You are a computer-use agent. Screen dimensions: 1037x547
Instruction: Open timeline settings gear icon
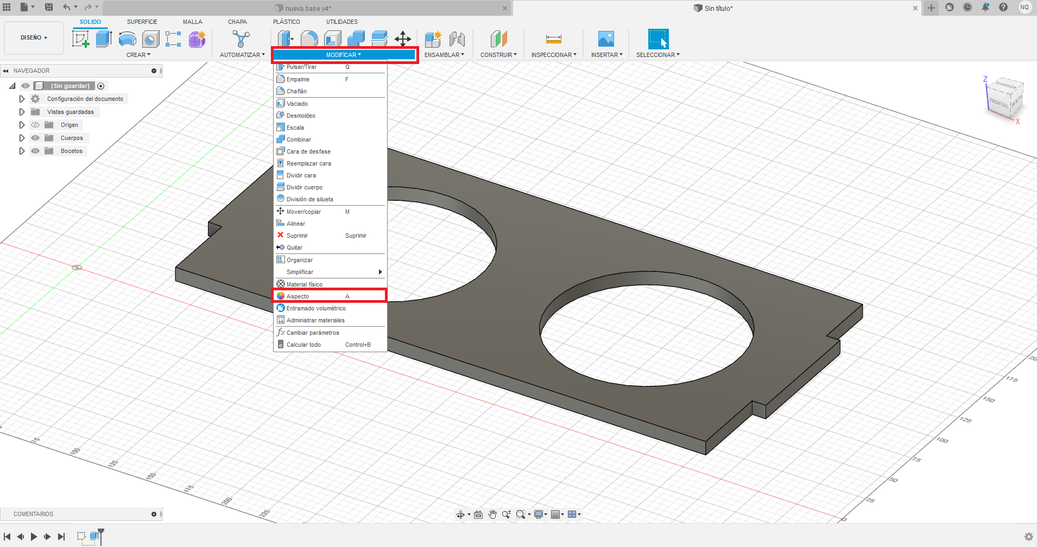(x=1028, y=537)
